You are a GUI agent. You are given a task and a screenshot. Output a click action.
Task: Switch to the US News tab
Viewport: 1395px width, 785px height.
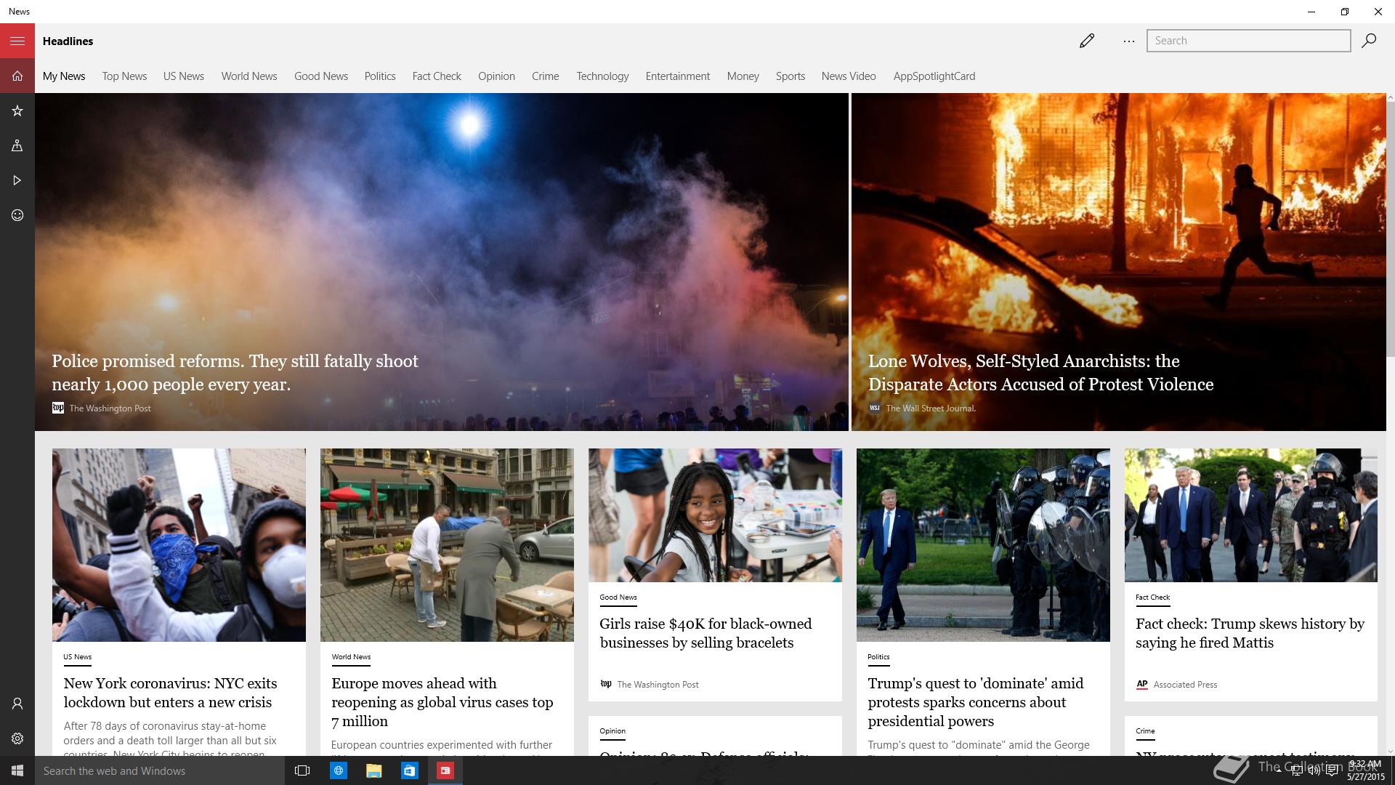pos(184,76)
